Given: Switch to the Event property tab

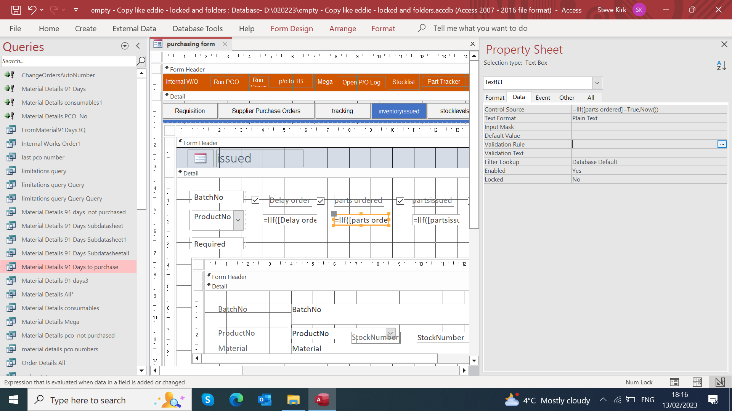Looking at the screenshot, I should (x=543, y=97).
